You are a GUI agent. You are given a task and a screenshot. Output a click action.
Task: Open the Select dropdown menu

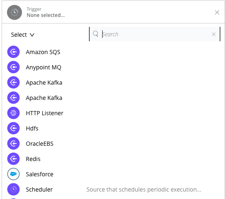coord(23,35)
